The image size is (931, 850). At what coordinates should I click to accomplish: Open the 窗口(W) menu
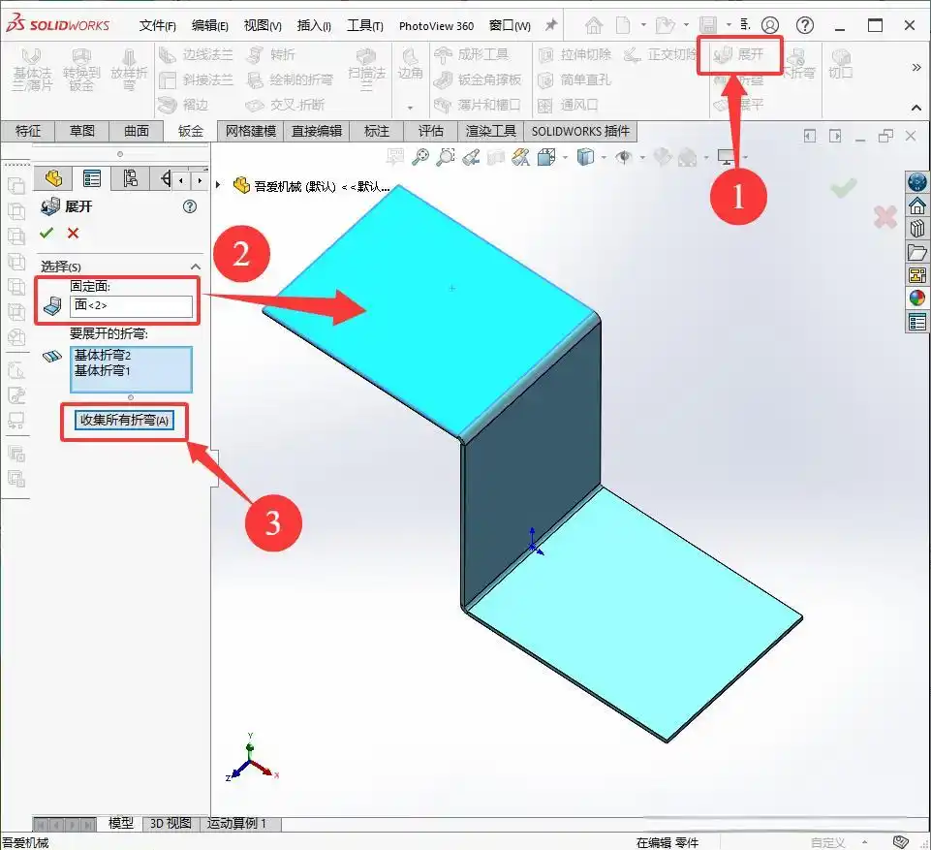coord(510,25)
